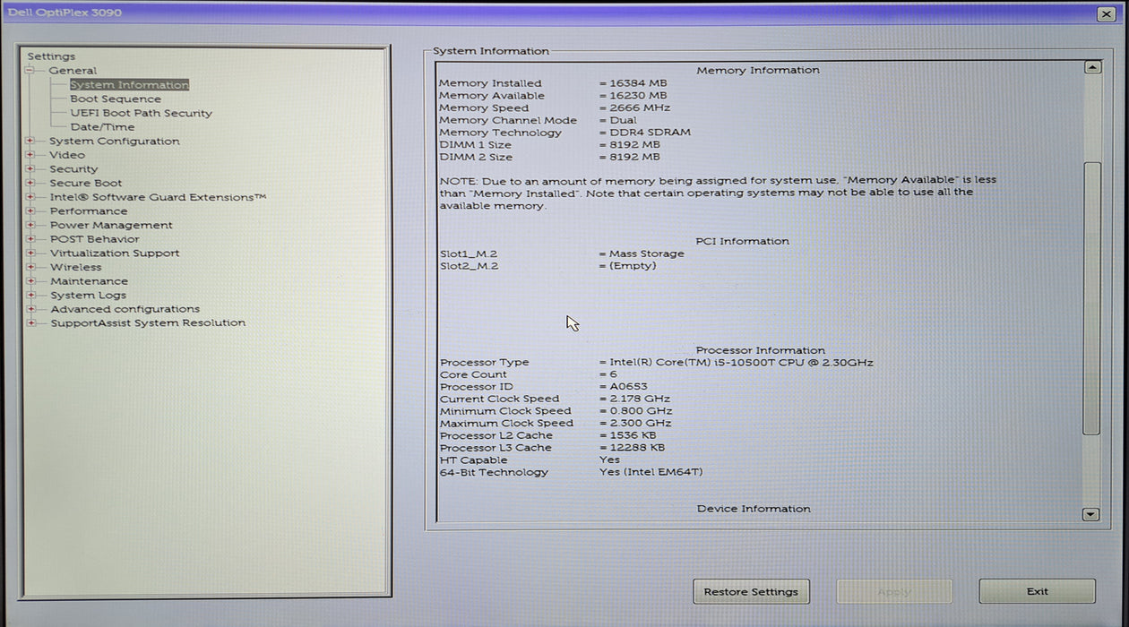Select the Advanced configurations label
The height and width of the screenshot is (627, 1129).
pyautogui.click(x=125, y=309)
